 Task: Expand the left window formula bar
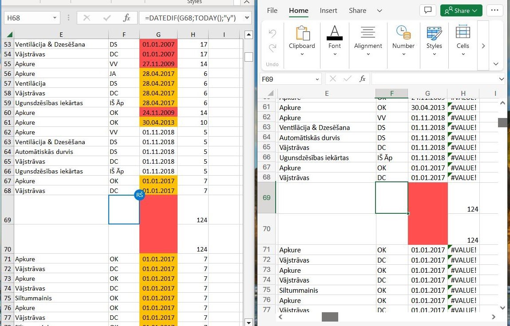click(x=247, y=18)
